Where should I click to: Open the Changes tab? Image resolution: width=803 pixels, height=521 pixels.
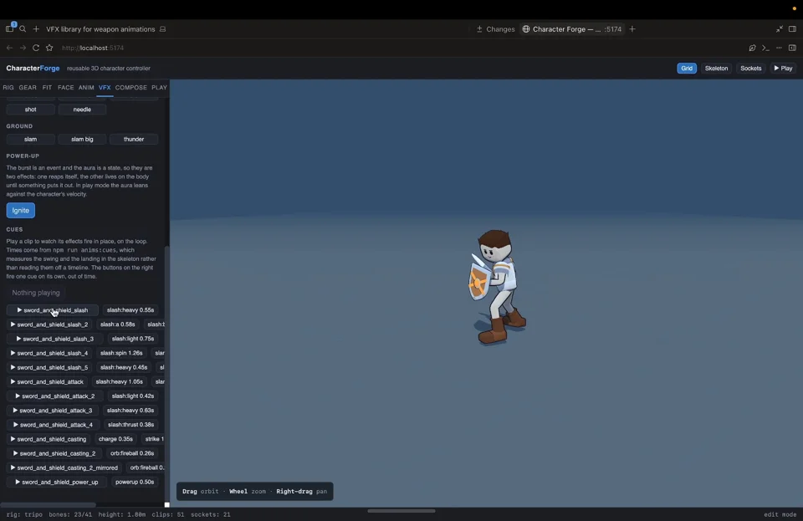[x=495, y=29]
